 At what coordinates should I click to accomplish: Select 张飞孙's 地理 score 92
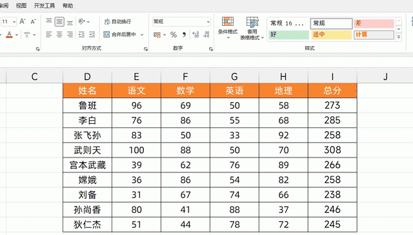pyautogui.click(x=283, y=135)
